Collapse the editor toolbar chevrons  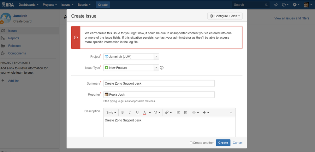click(x=231, y=113)
